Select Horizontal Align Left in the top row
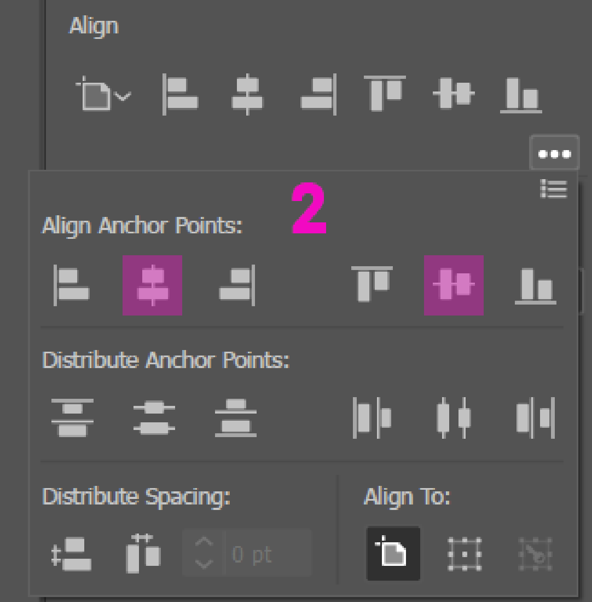The height and width of the screenshot is (602, 592). (x=181, y=93)
